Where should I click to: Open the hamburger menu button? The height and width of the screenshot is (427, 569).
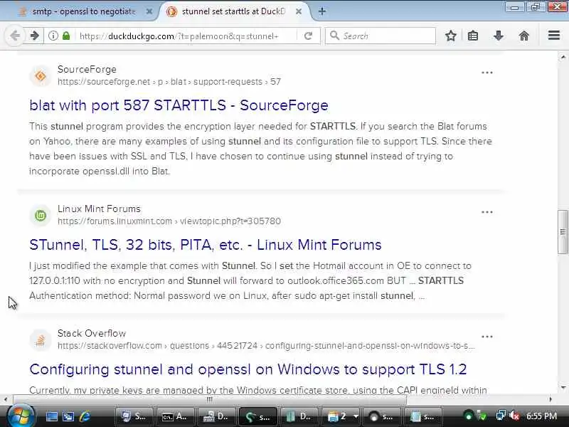[554, 35]
